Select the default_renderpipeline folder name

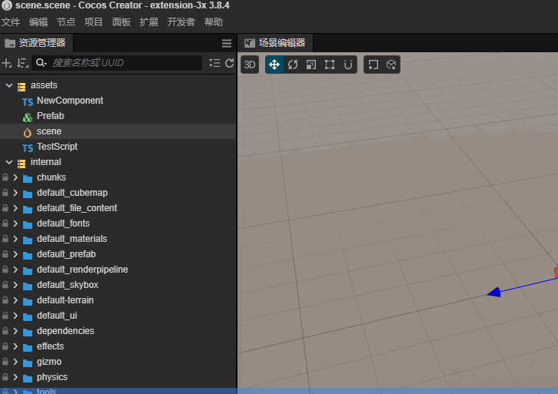tap(82, 270)
